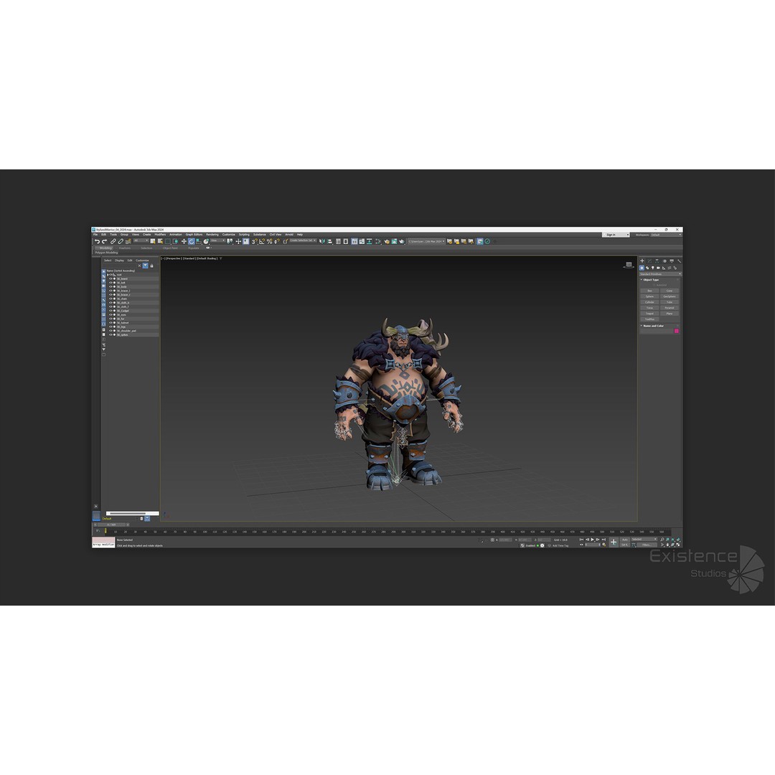Hide the SK_chain object via eye icon

tap(111, 299)
